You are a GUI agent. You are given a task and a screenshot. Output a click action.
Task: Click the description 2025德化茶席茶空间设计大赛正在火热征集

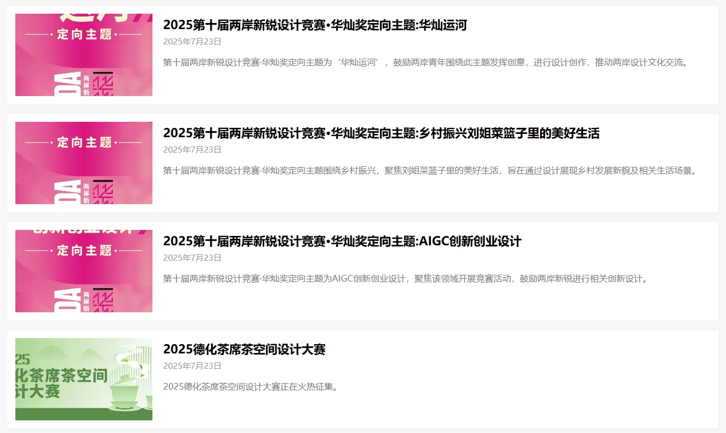[251, 387]
